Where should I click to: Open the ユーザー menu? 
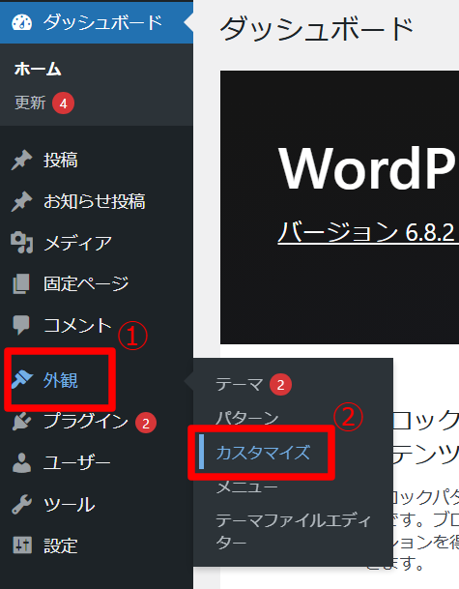click(x=97, y=462)
